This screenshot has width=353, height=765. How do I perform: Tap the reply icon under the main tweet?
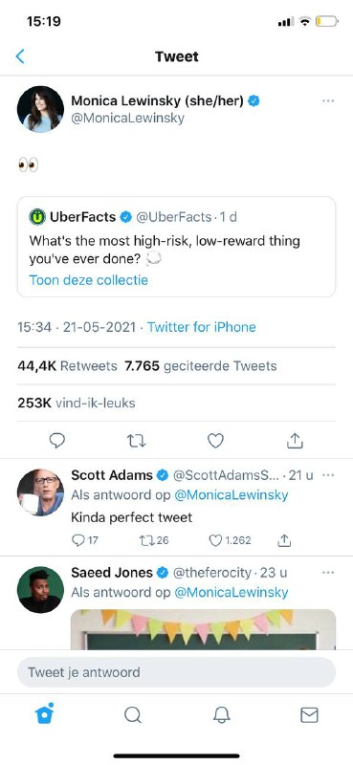coord(57,441)
